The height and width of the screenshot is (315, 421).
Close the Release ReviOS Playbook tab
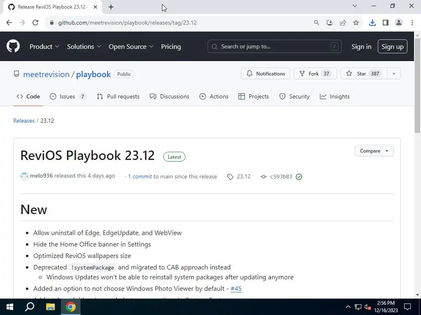95,7
